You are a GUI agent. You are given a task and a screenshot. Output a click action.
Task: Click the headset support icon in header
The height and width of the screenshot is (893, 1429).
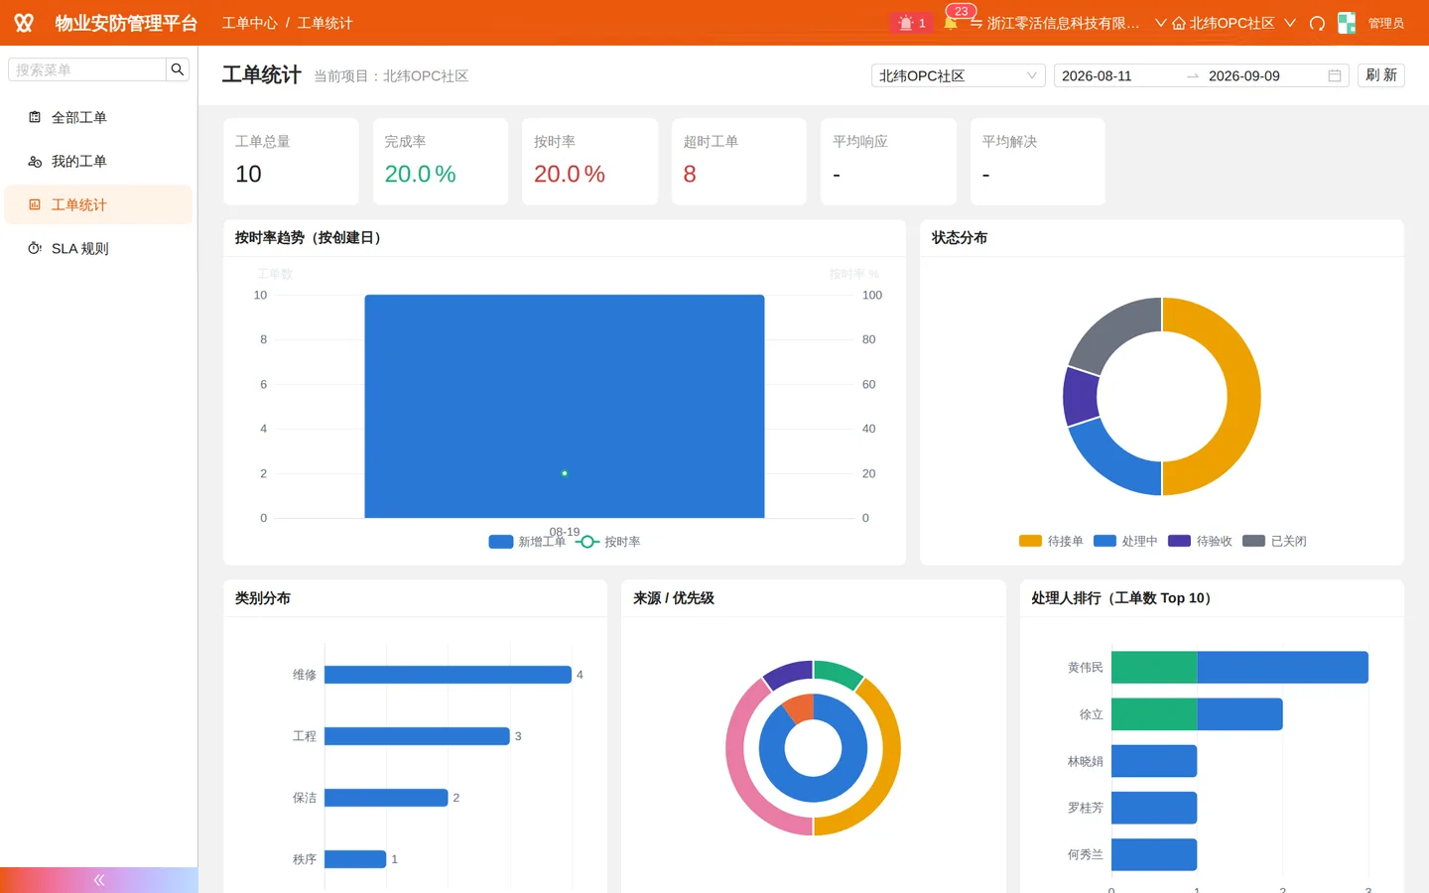1317,23
